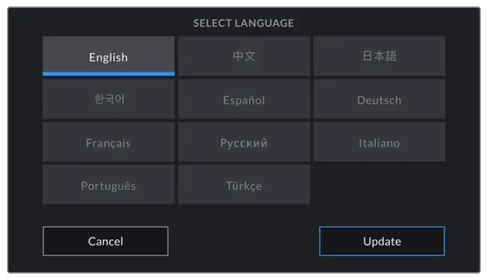Select the Русский language option
The height and width of the screenshot is (277, 486).
[244, 143]
